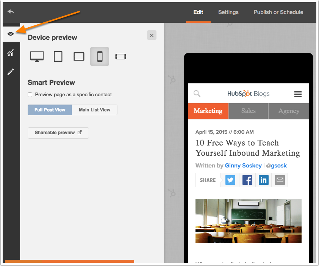Open the hamburger menu in blog preview

(x=298, y=94)
